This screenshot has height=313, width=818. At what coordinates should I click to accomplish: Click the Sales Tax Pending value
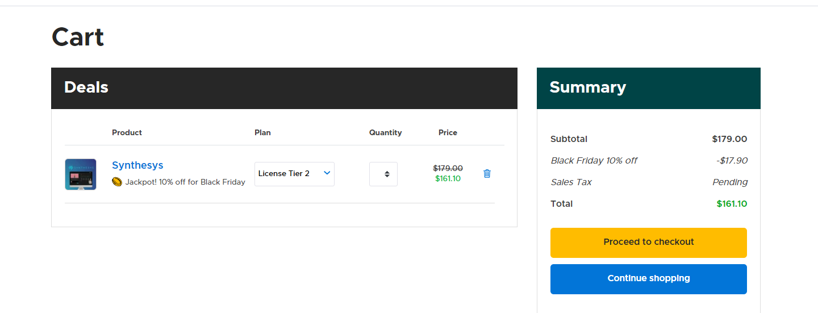(730, 182)
